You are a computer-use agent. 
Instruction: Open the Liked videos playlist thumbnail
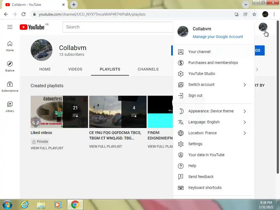point(59,112)
